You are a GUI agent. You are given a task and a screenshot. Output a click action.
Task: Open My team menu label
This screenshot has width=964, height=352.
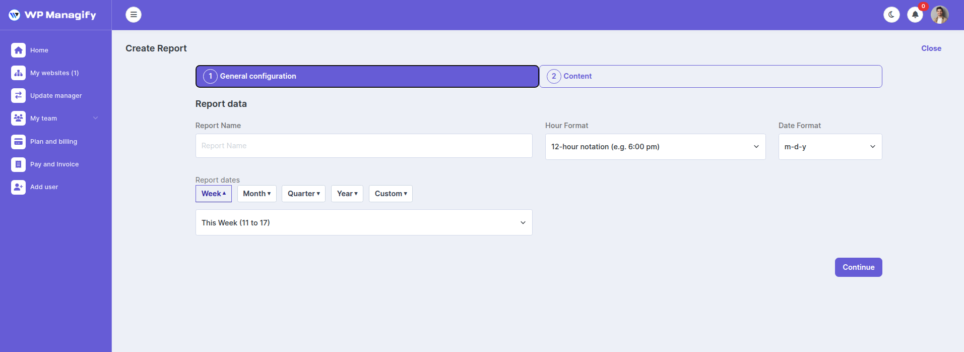tap(43, 118)
